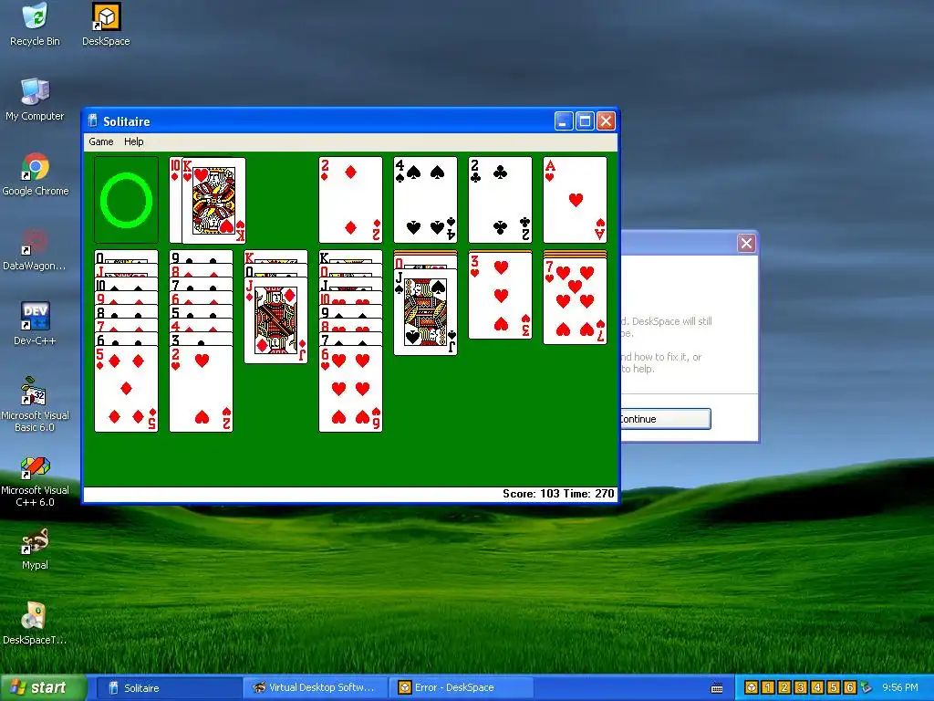Select the DeskSpace desktop shortcut
The height and width of the screenshot is (701, 934).
[x=106, y=25]
